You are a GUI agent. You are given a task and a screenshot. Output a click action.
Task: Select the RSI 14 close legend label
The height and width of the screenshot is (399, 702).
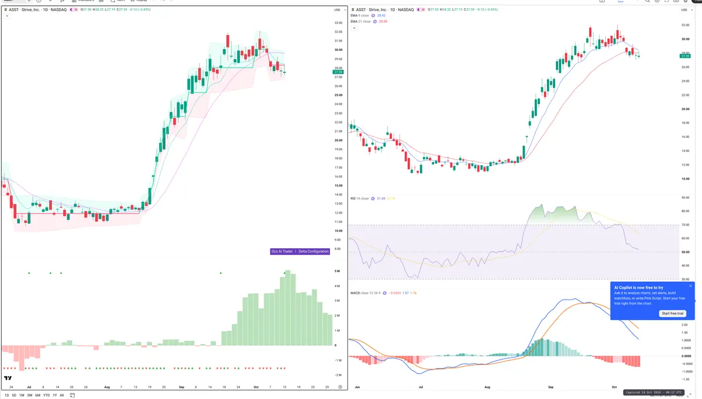click(x=359, y=198)
